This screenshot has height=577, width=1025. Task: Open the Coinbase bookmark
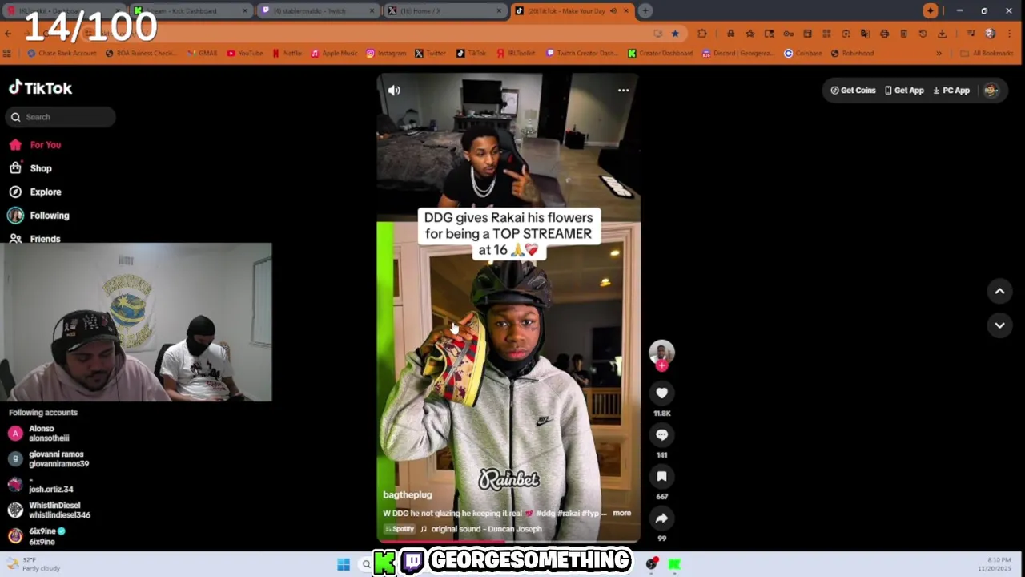click(803, 54)
